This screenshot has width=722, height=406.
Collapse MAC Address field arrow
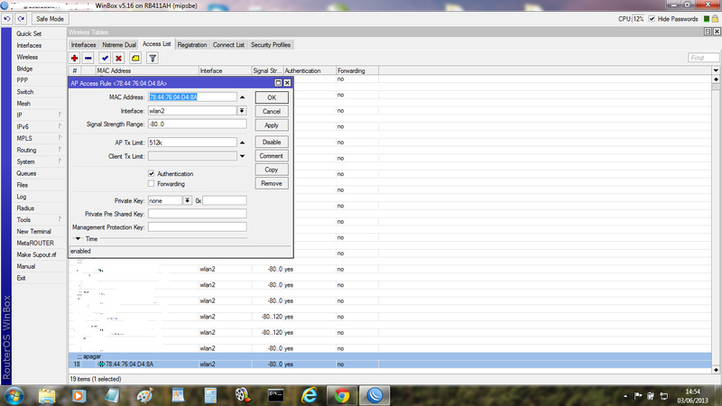coord(242,97)
